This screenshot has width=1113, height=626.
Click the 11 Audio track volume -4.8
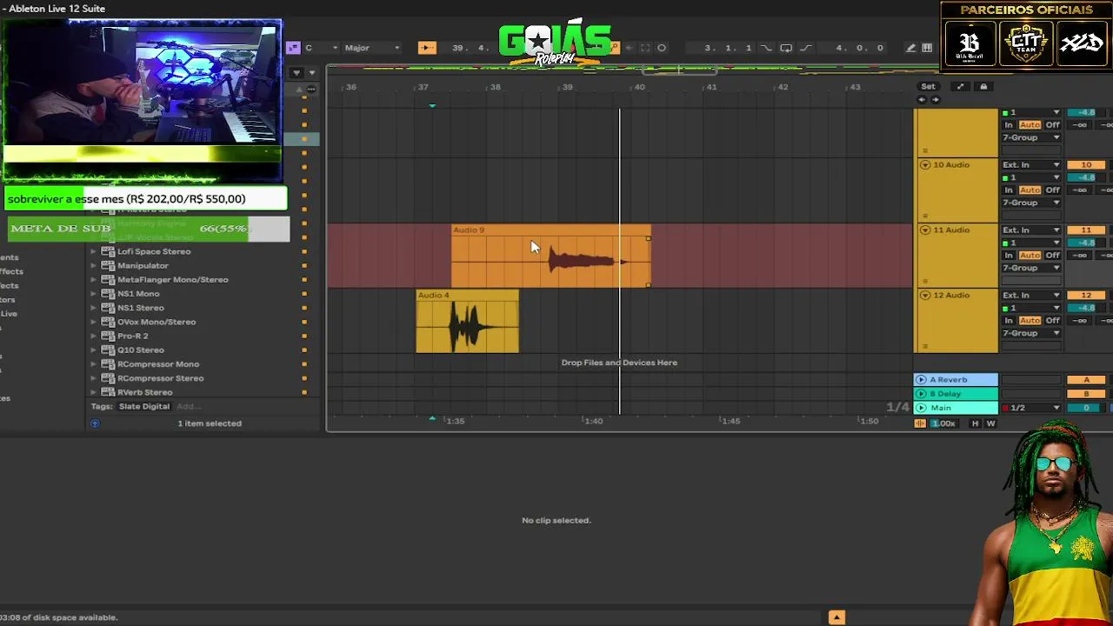(x=1086, y=243)
